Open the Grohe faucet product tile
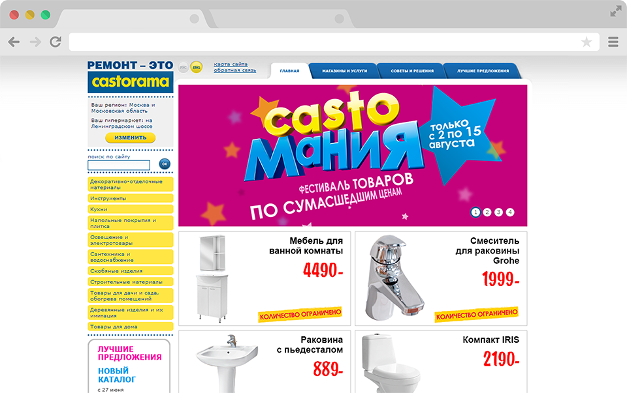Screen dimensions: 627x393 click(441, 278)
